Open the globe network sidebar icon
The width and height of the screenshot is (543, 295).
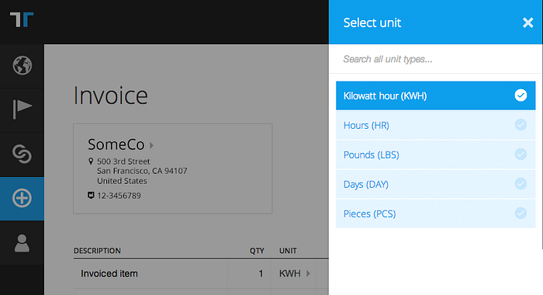22,65
